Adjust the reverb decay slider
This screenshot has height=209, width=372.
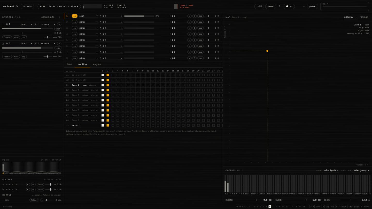click(348, 200)
